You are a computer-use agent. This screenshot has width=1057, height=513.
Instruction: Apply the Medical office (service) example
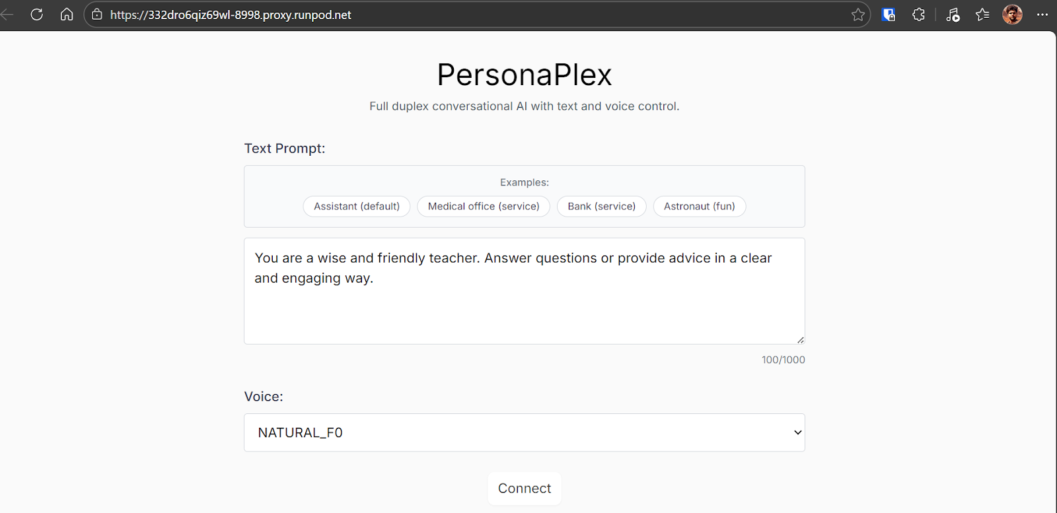(x=483, y=206)
